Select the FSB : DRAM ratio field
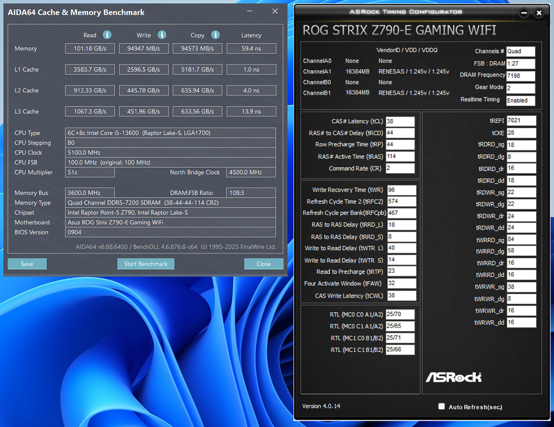 click(x=520, y=64)
